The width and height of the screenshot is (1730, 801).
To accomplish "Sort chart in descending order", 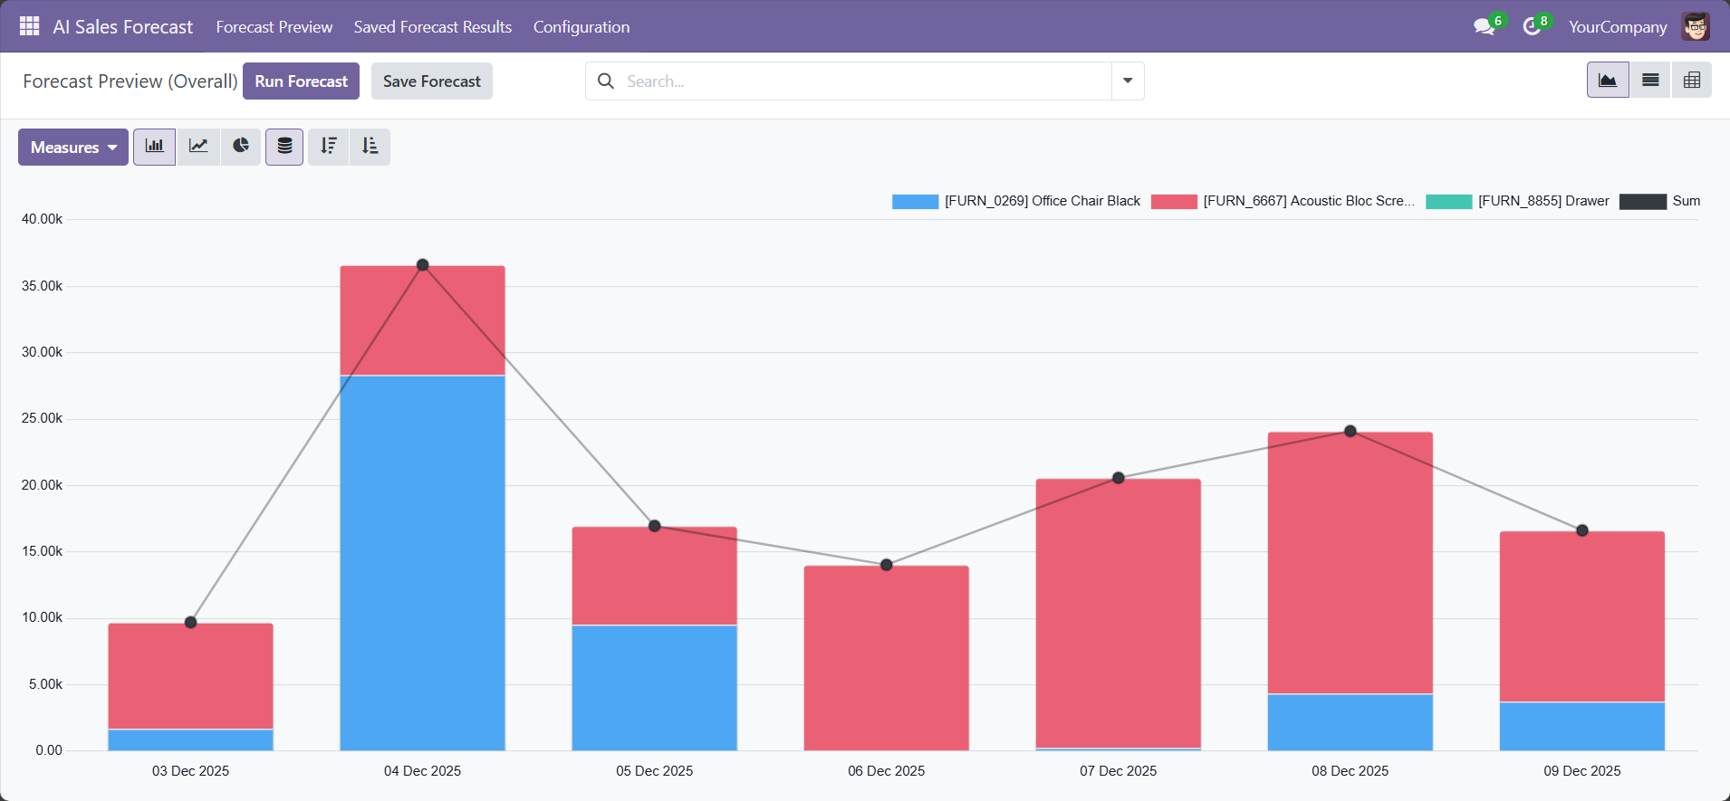I will pyautogui.click(x=329, y=147).
